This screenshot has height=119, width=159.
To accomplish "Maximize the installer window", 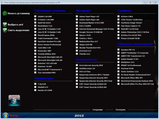I will coord(150,3).
